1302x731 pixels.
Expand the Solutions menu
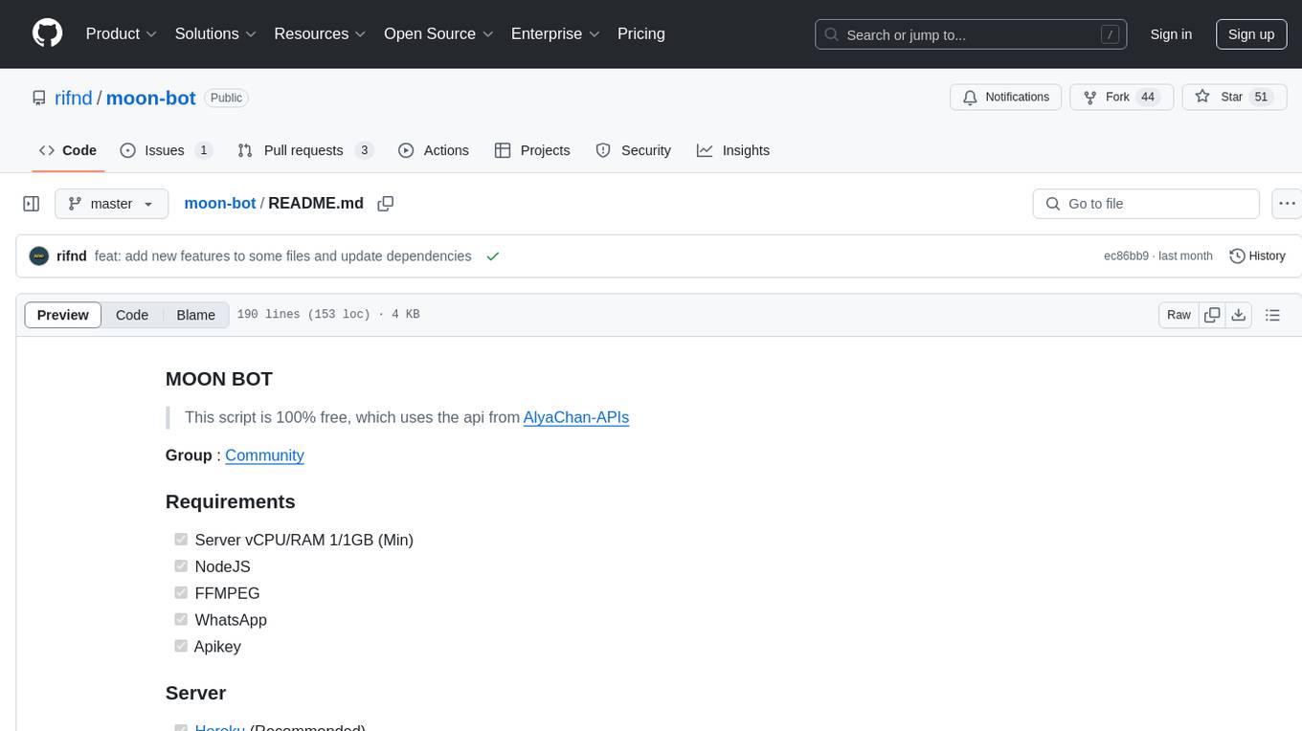216,33
